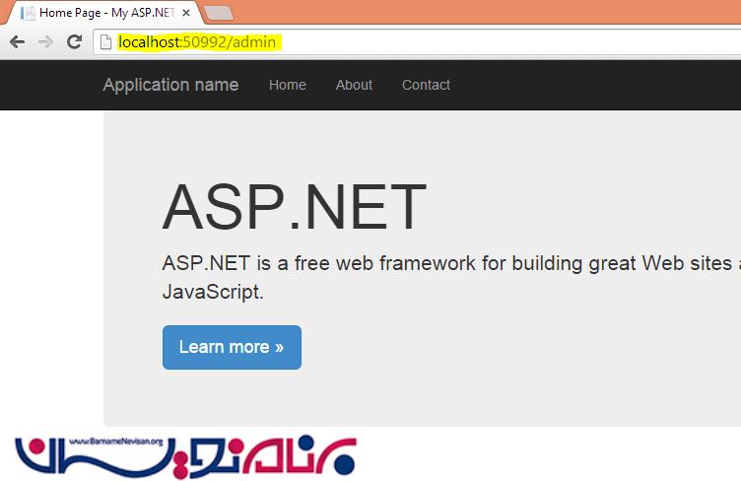741x481 pixels.
Task: Click the page document icon in address bar
Action: [x=105, y=42]
